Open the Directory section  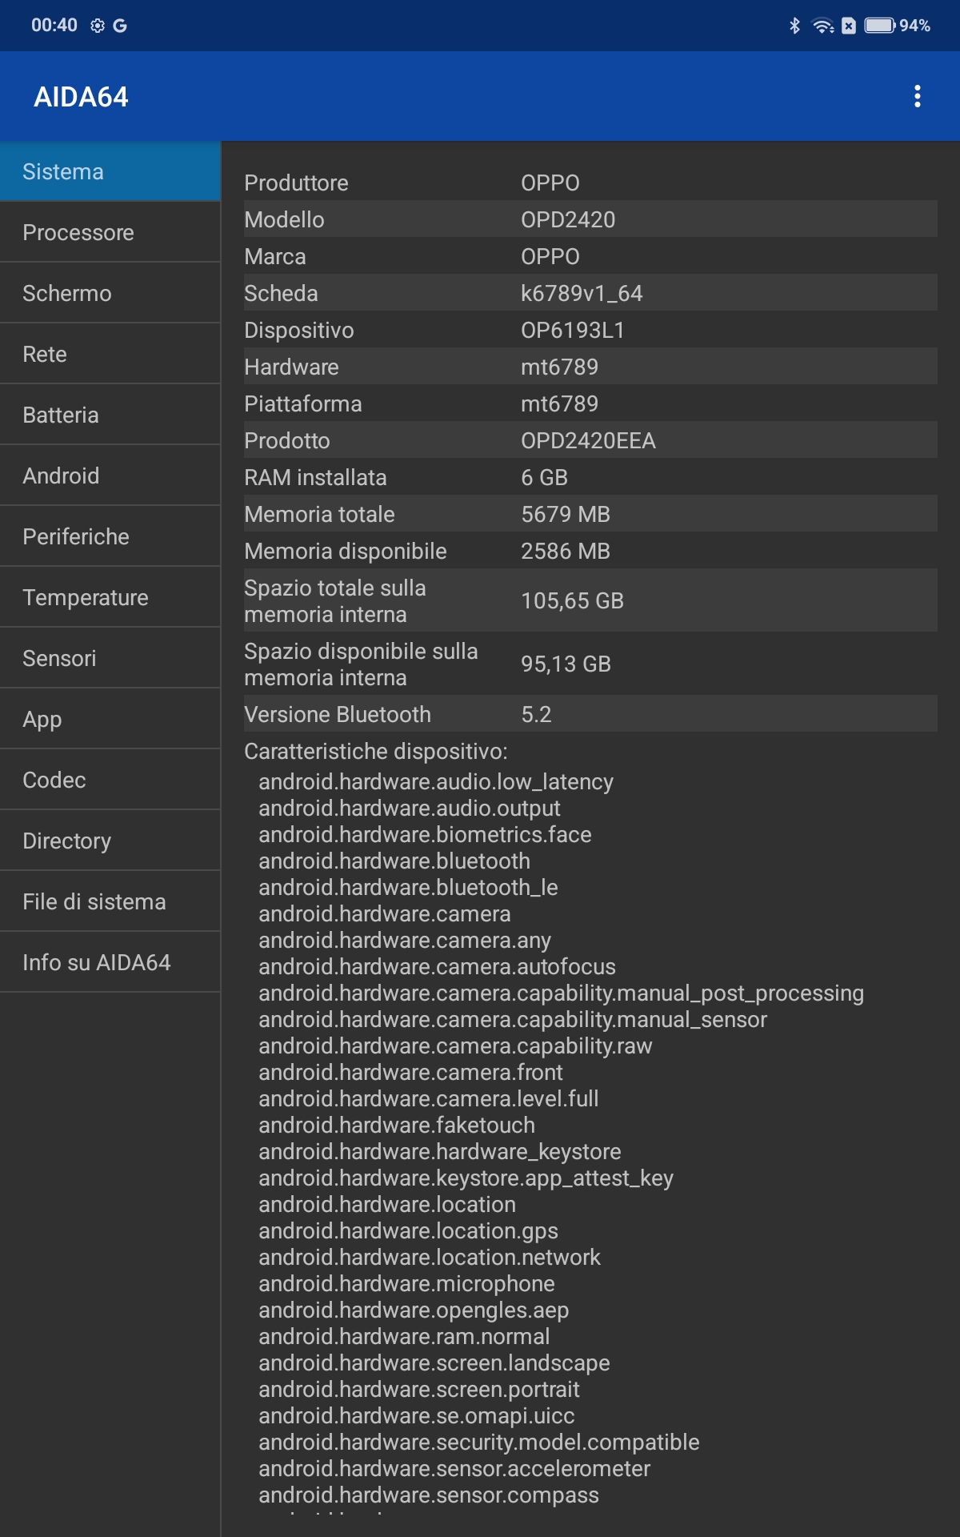[110, 841]
